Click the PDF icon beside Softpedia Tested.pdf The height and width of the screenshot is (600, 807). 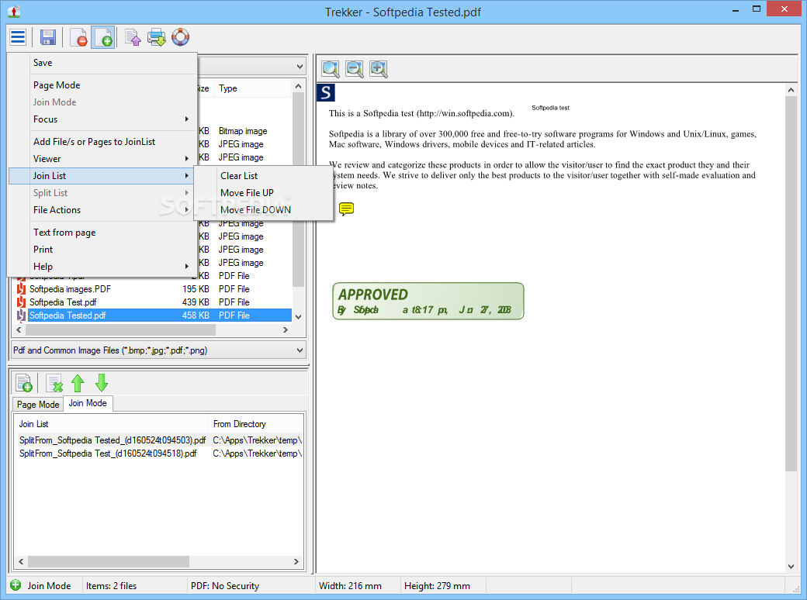21,316
